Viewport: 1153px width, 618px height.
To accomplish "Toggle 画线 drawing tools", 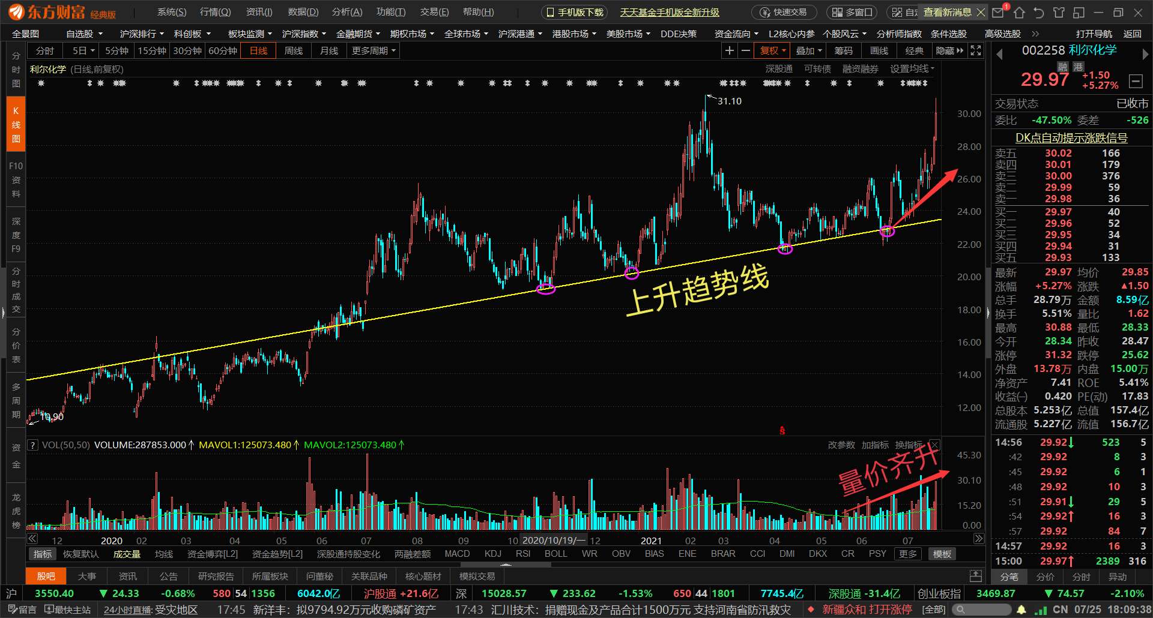I will 879,51.
